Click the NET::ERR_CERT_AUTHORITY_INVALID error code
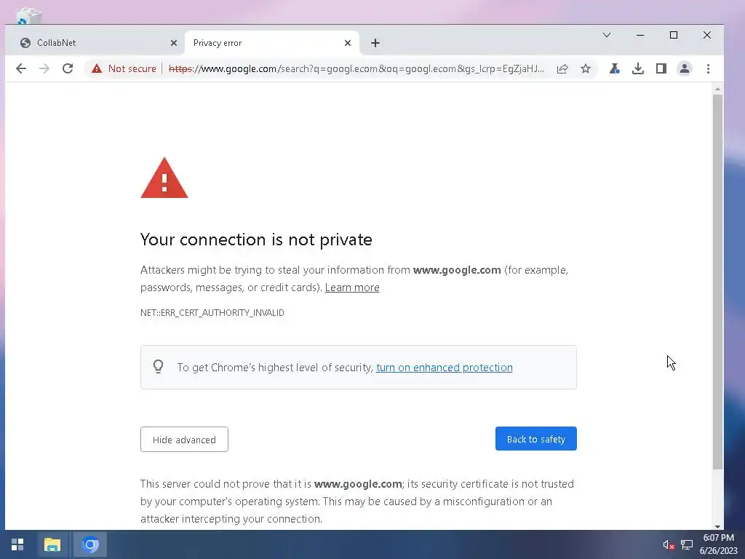This screenshot has height=559, width=745. pyautogui.click(x=212, y=312)
